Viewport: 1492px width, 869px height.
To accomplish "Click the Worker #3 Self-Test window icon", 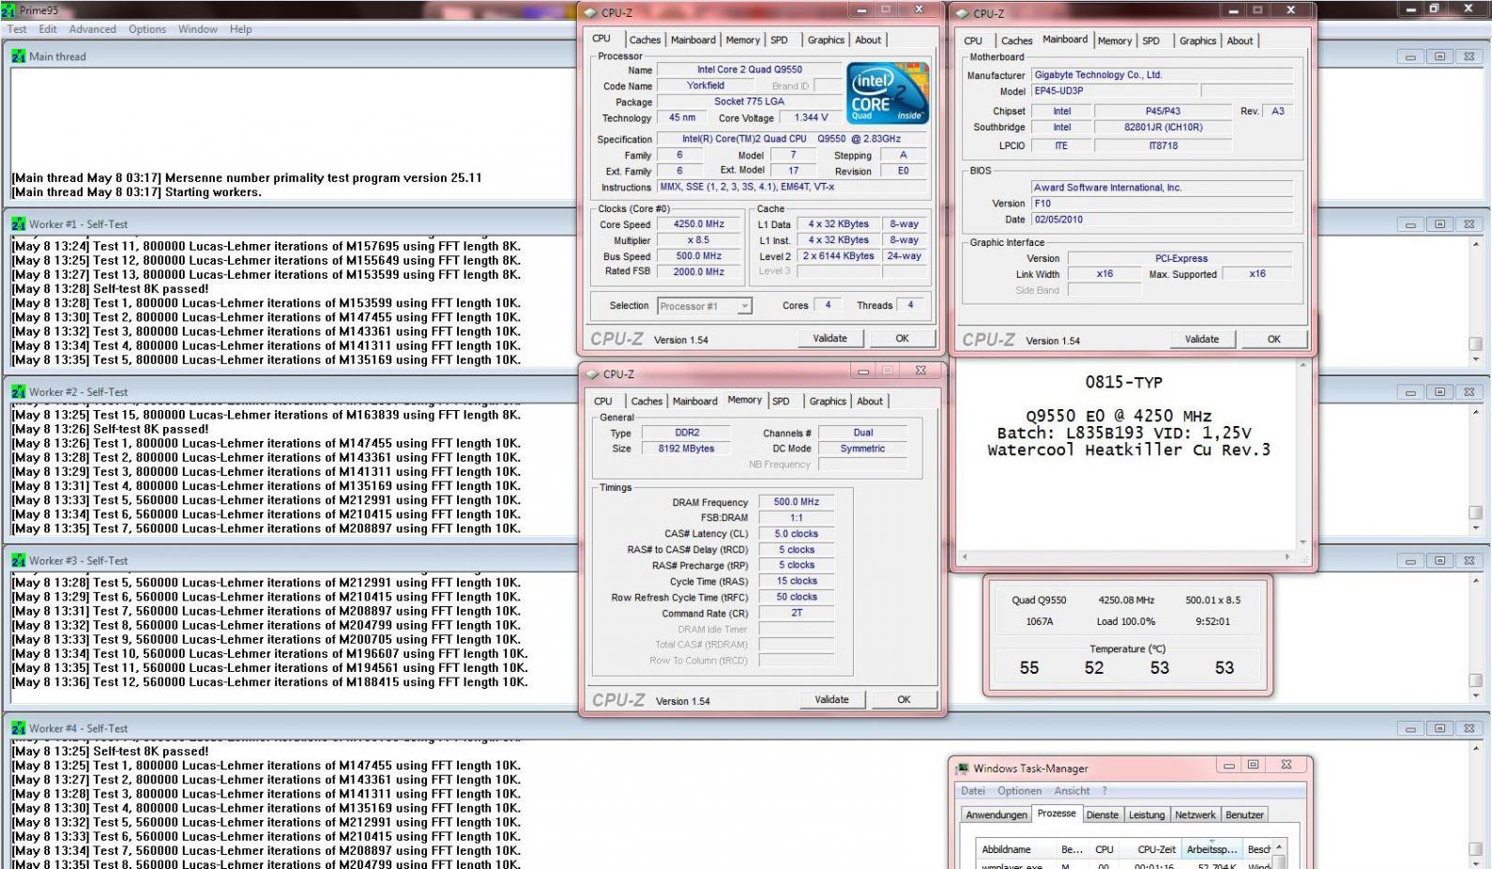I will click(x=19, y=560).
